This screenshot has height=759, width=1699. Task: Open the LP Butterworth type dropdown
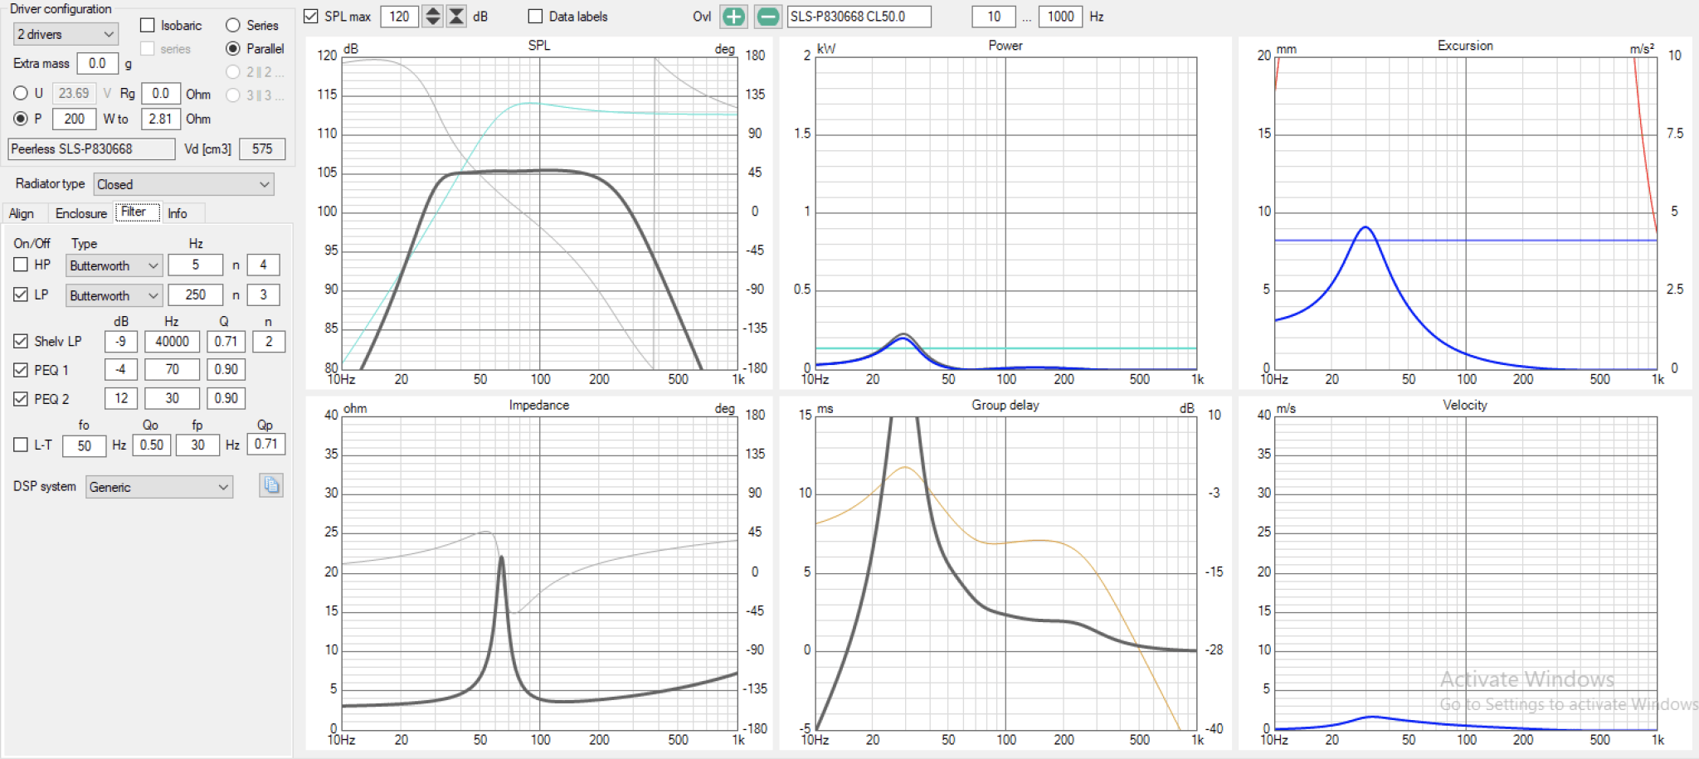coord(114,295)
